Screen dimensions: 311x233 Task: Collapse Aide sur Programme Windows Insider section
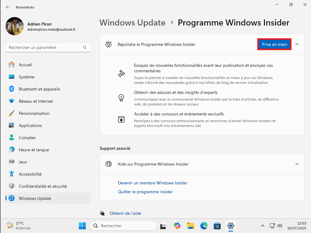297,164
